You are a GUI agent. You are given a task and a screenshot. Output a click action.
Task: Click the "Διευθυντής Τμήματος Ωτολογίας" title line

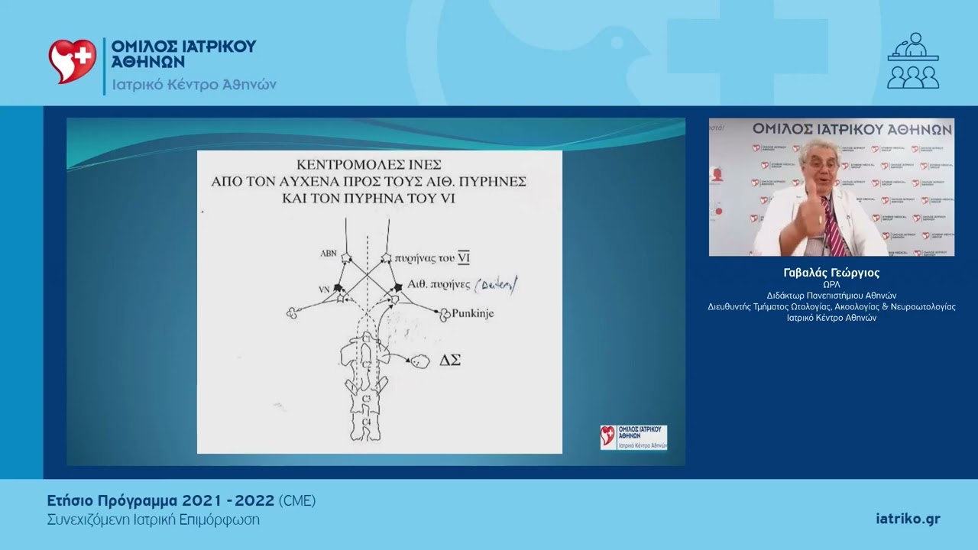click(x=831, y=306)
